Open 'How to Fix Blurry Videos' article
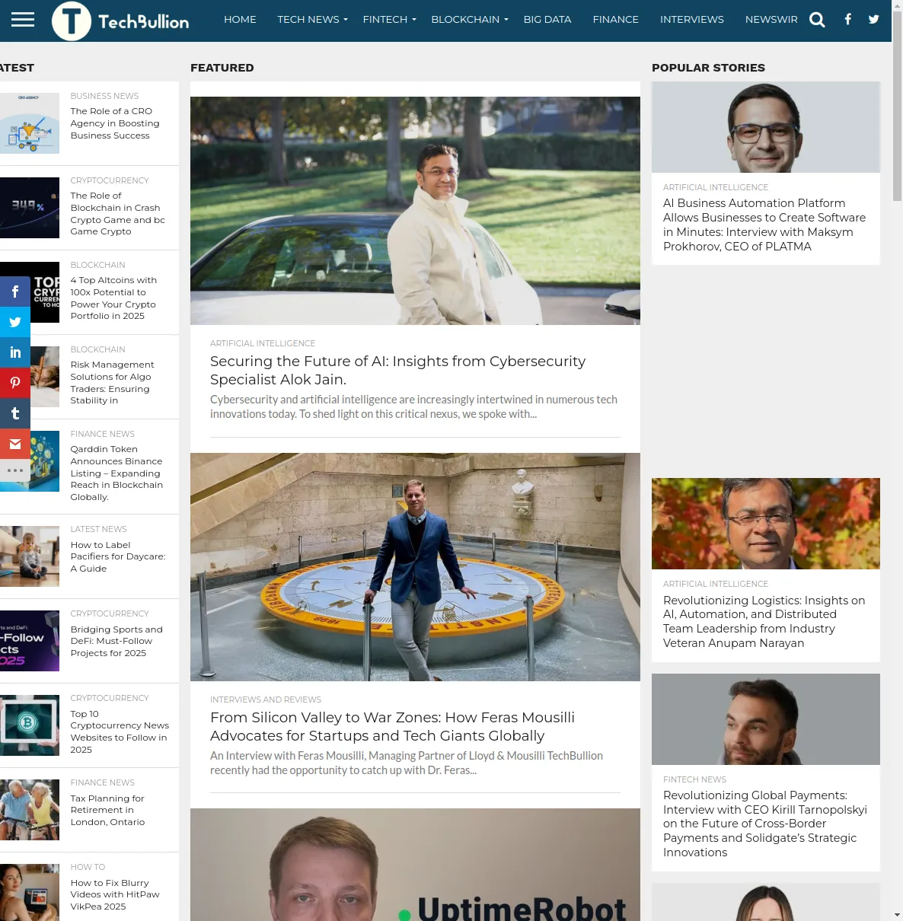The image size is (903, 921). (x=115, y=895)
